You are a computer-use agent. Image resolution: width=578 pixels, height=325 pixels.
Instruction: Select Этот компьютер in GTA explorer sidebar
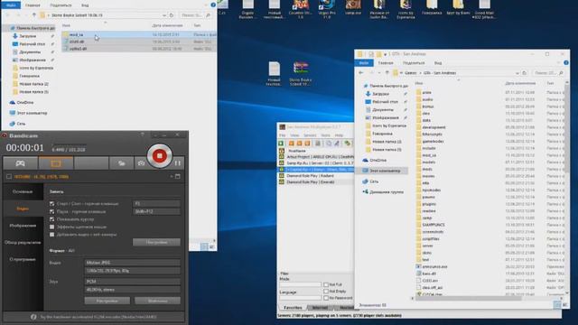[385, 171]
